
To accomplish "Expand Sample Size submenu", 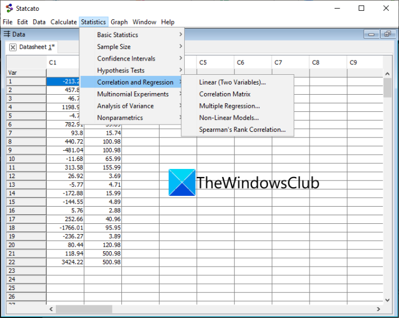I will (x=131, y=47).
